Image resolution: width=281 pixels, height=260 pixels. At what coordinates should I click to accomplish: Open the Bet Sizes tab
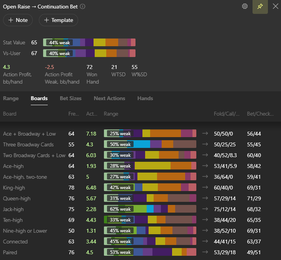pyautogui.click(x=70, y=98)
